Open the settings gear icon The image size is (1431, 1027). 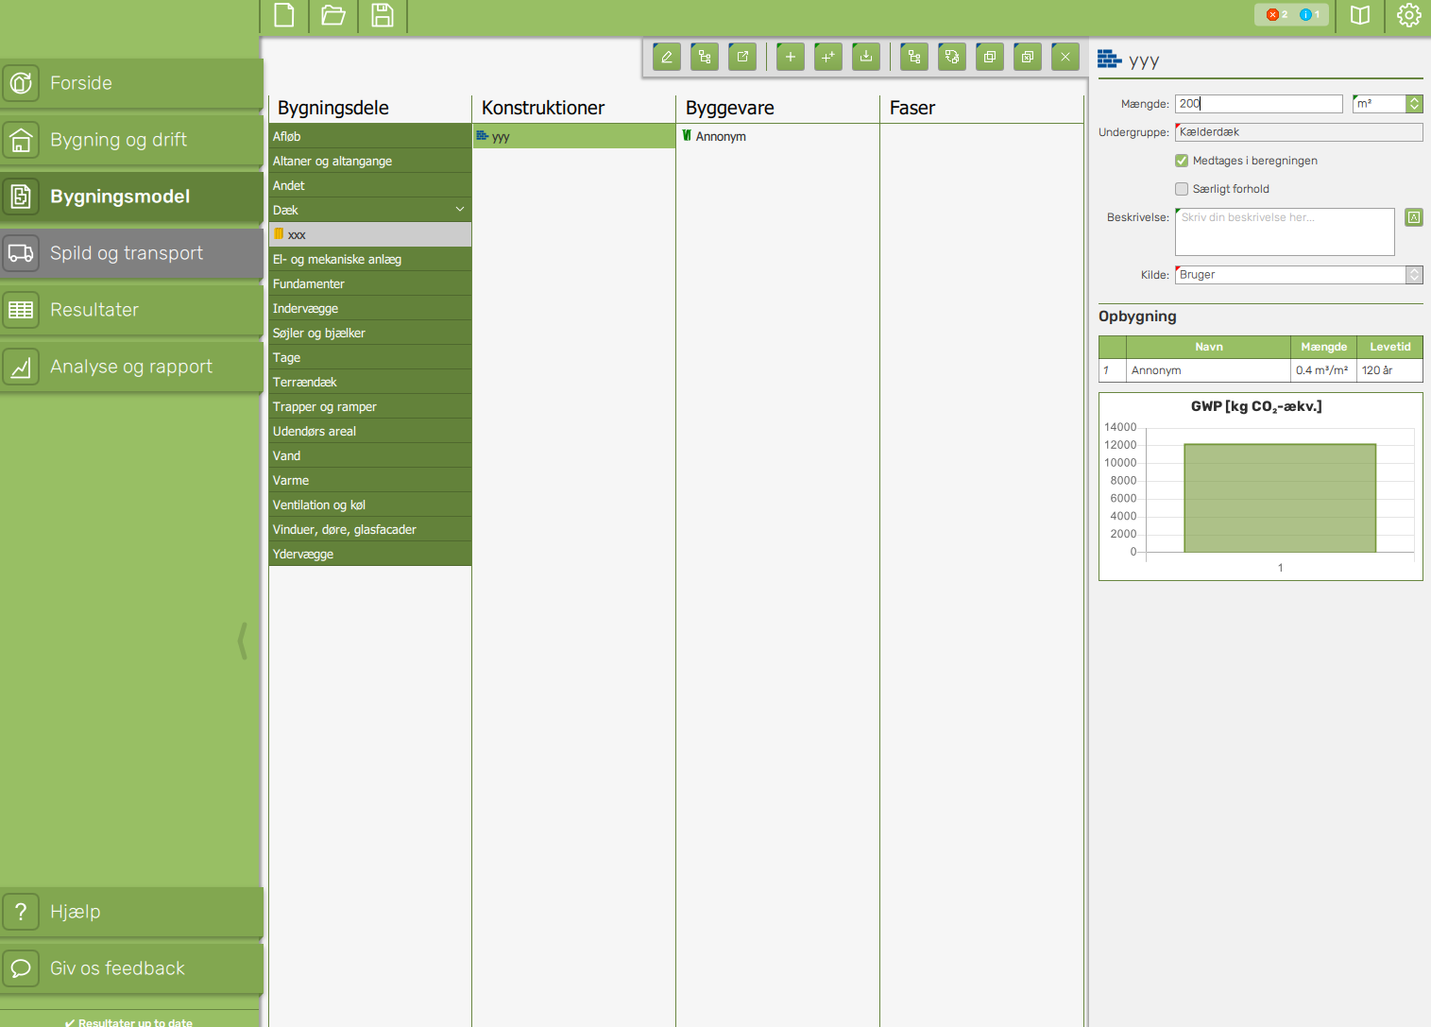tap(1408, 15)
